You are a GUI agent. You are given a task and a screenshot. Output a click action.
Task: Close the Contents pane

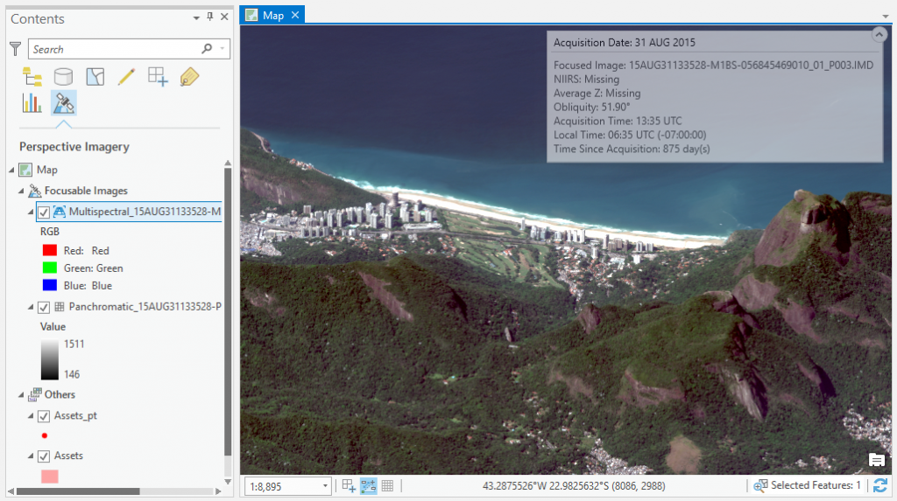pos(224,17)
